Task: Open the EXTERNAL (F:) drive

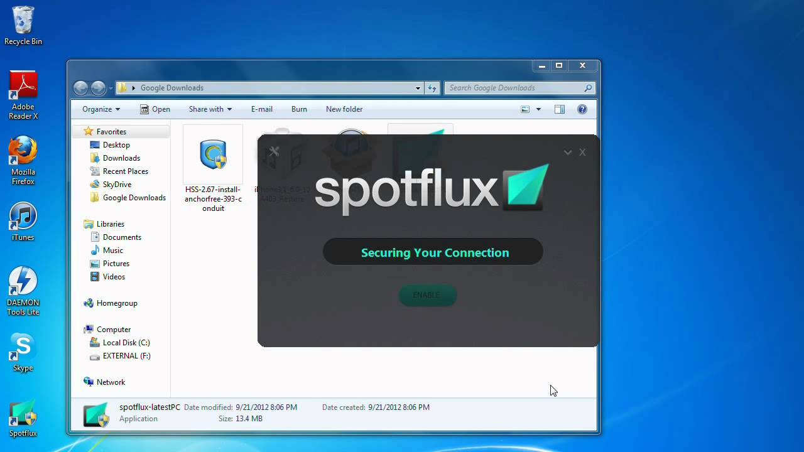Action: click(x=126, y=356)
